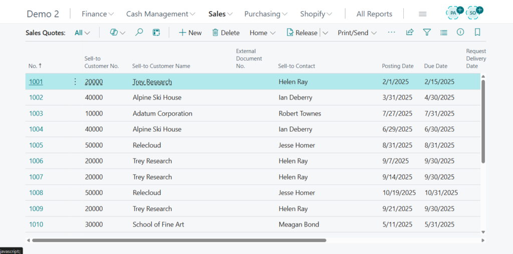
Task: Open the Print/Send dropdown
Action: click(357, 33)
